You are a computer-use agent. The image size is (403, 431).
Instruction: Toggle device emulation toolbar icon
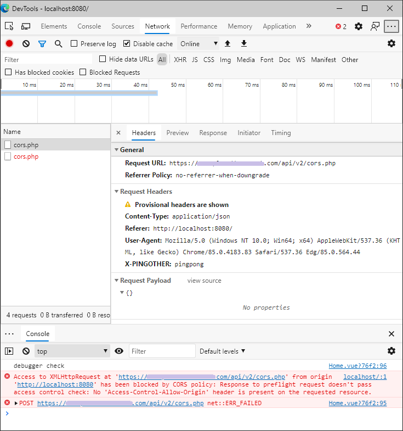click(26, 26)
